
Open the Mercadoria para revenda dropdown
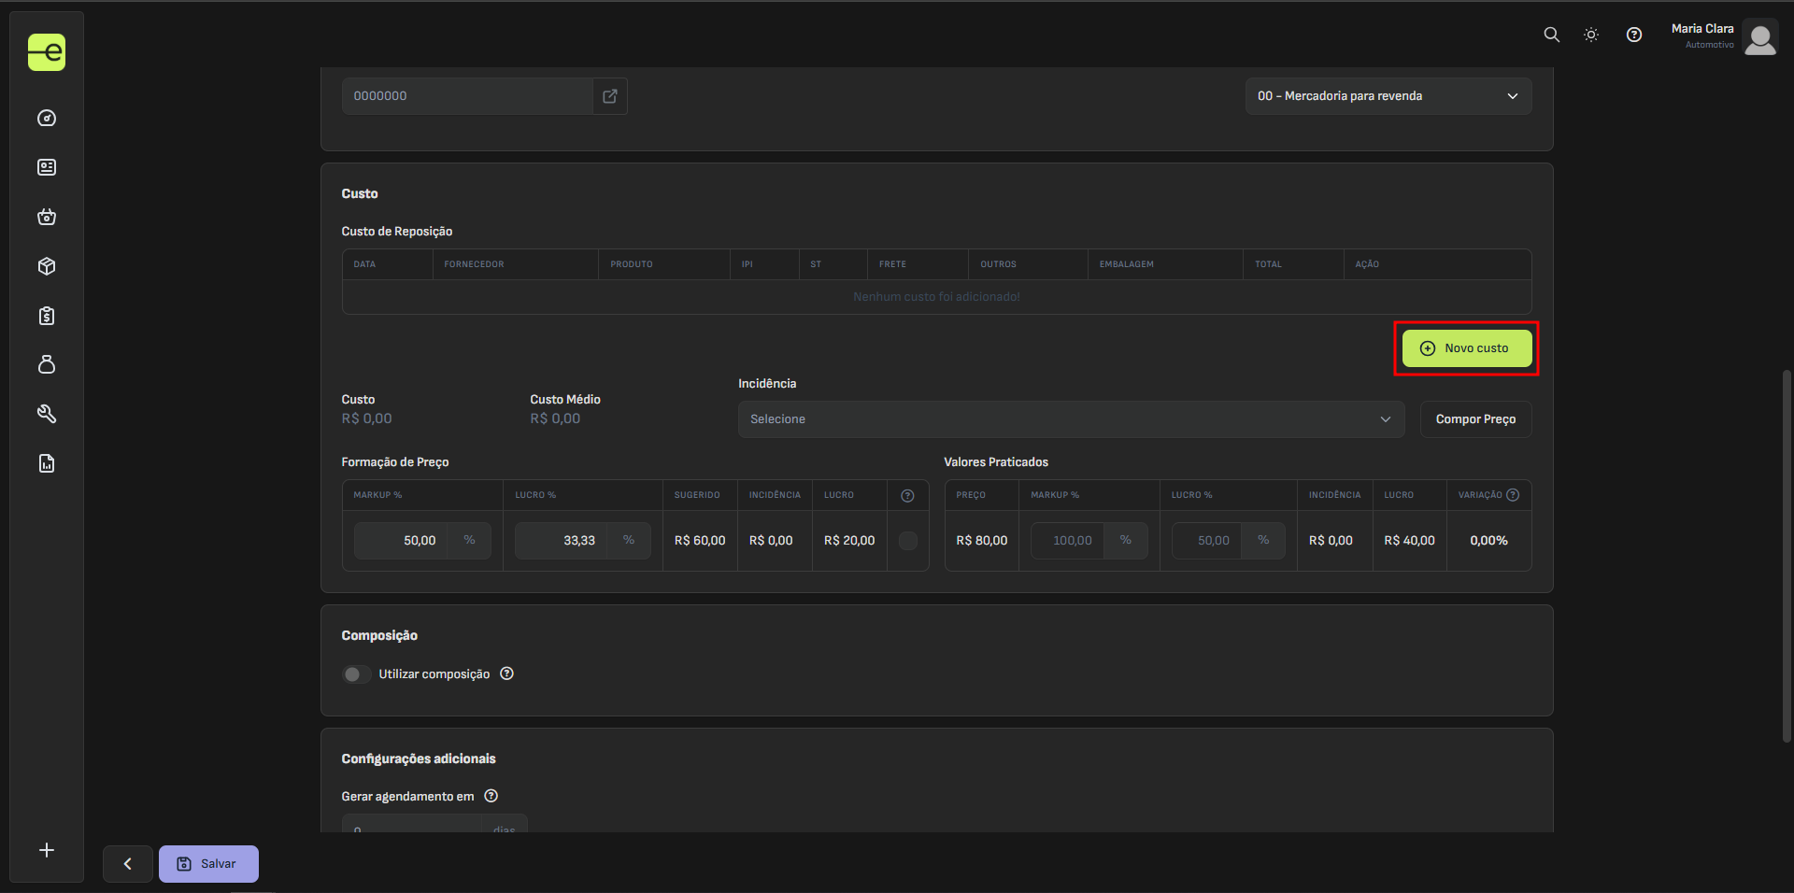pos(1388,96)
